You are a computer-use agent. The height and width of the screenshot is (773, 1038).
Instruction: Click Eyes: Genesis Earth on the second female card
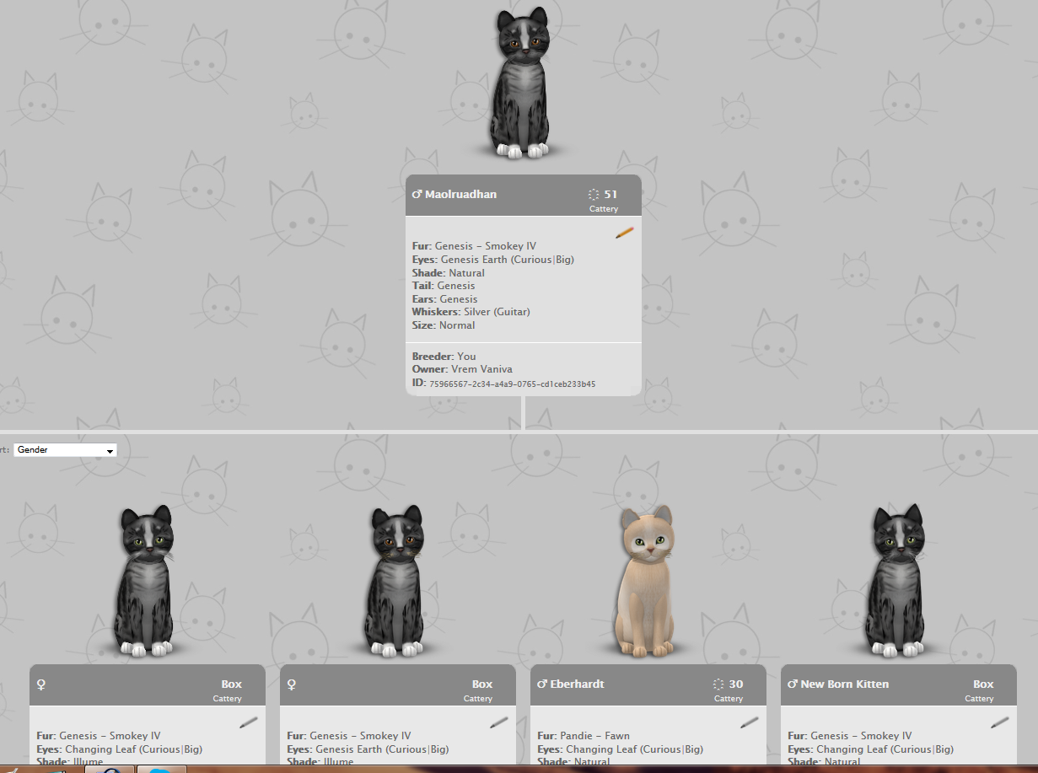coord(368,749)
